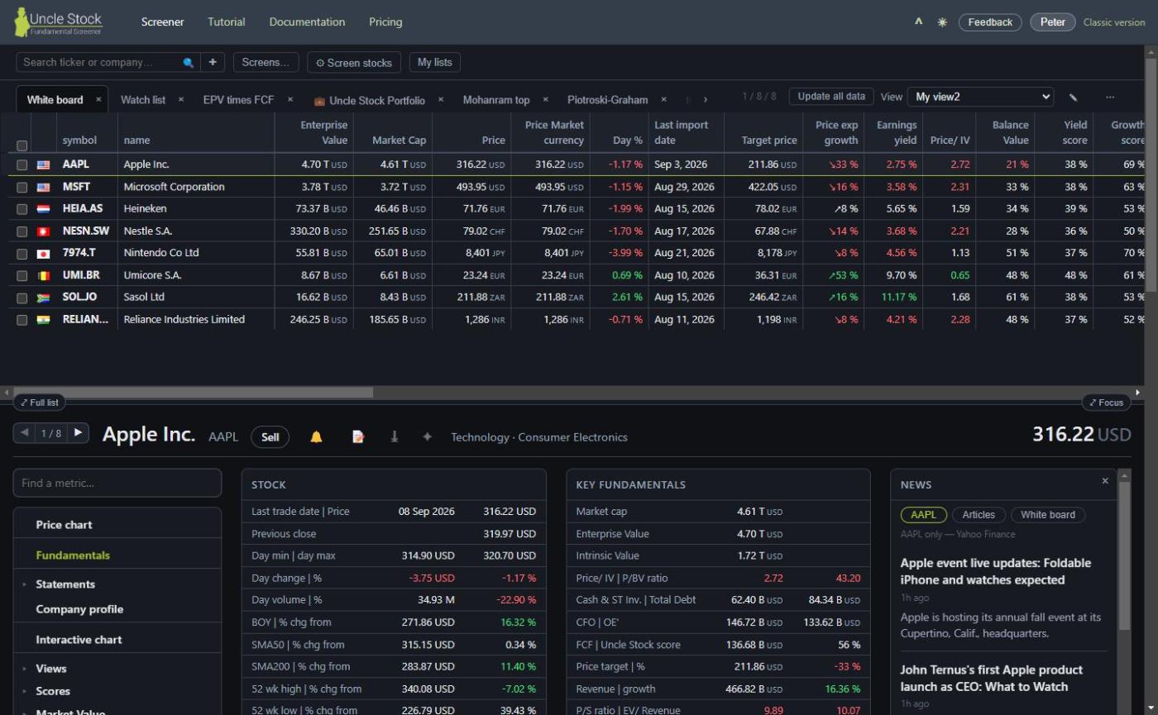Toggle light theme with sun icon

(x=942, y=22)
